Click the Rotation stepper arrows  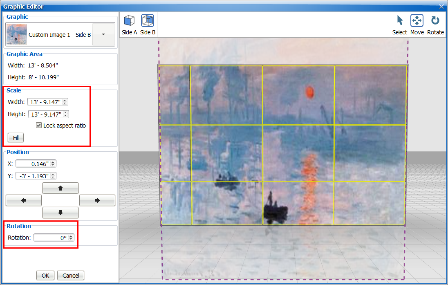[x=71, y=238]
